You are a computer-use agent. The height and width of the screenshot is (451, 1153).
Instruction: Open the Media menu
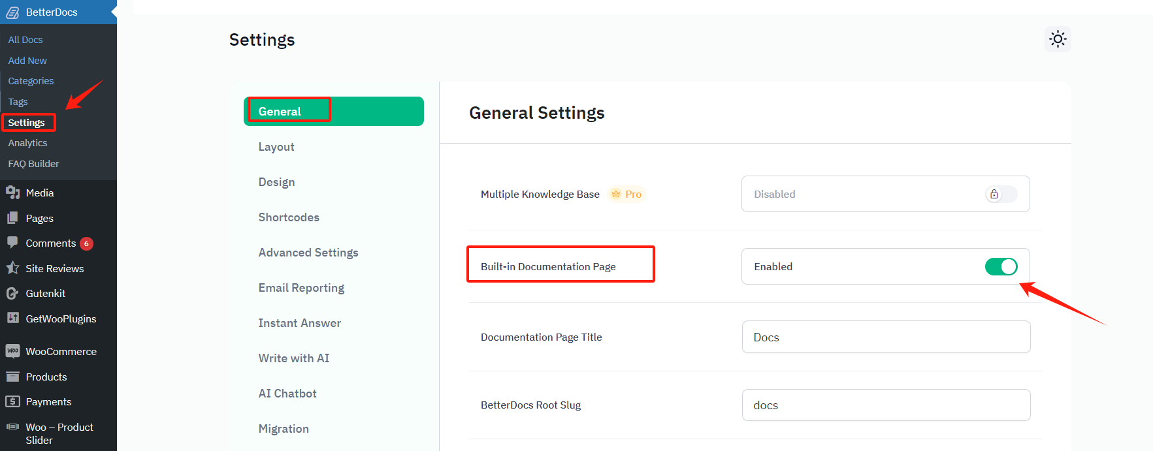58,193
